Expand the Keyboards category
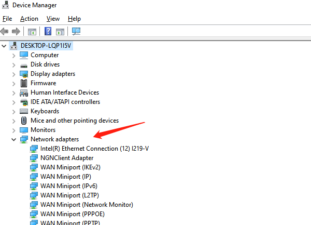 pos(13,112)
